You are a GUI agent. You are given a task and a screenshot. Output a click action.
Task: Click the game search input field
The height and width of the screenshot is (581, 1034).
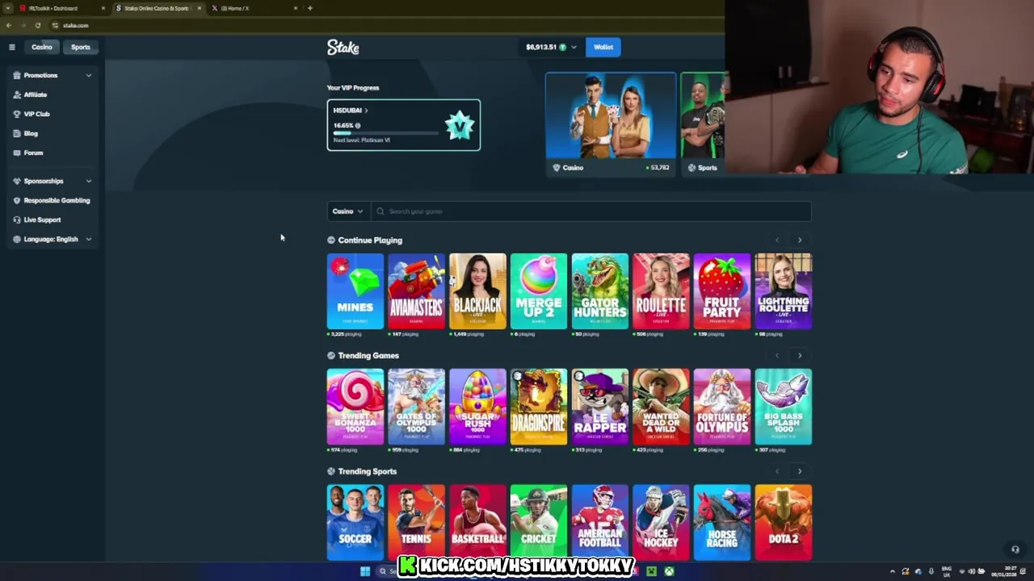pyautogui.click(x=591, y=211)
